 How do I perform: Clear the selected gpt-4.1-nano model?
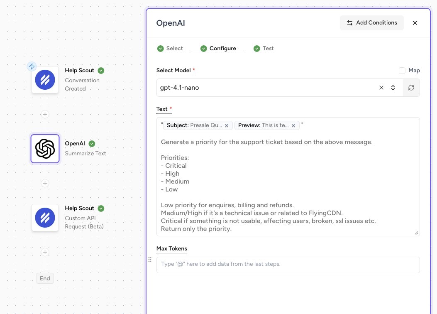[x=381, y=88]
